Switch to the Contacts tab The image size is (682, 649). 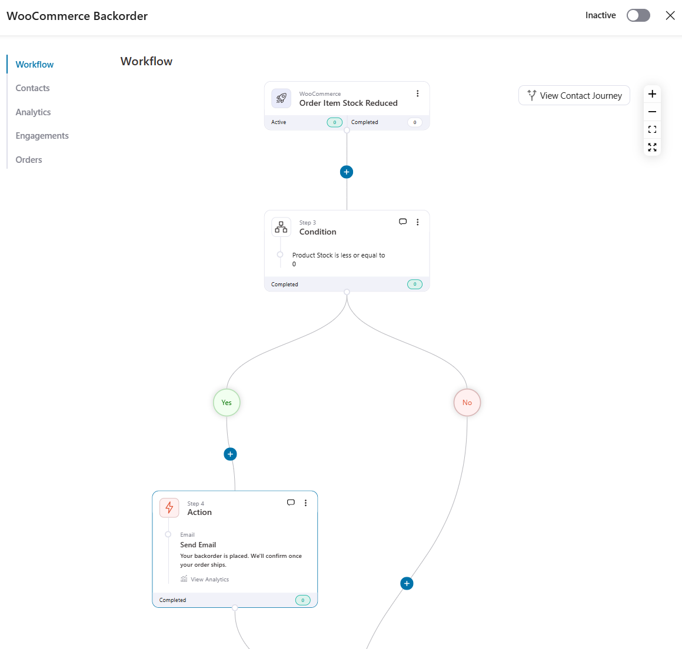(x=32, y=88)
